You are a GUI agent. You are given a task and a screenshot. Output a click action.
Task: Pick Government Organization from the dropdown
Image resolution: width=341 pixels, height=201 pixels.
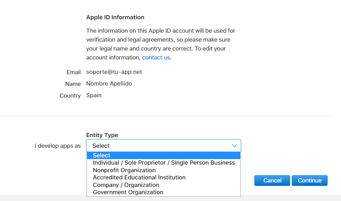[x=128, y=192]
